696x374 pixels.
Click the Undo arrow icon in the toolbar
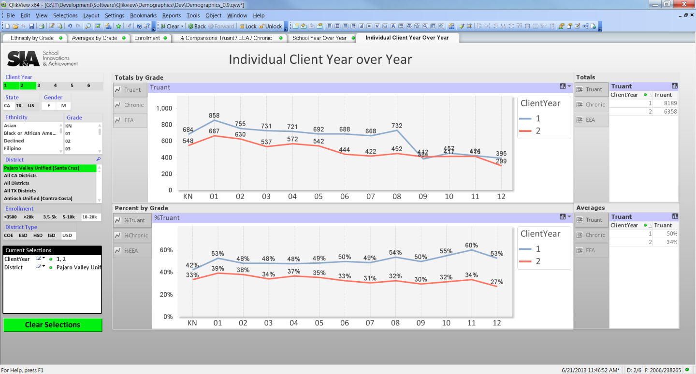click(x=70, y=26)
